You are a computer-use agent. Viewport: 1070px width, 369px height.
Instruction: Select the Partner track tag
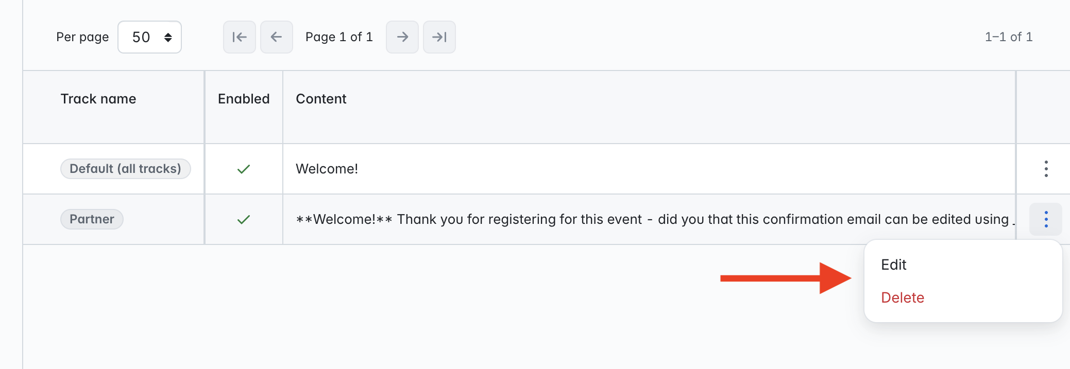92,219
